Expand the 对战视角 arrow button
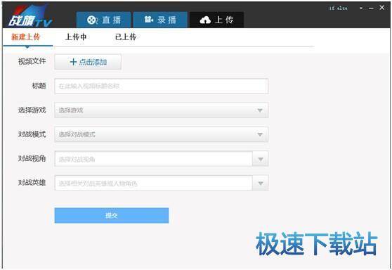Viewport: 392px width, 270px height. 261,159
